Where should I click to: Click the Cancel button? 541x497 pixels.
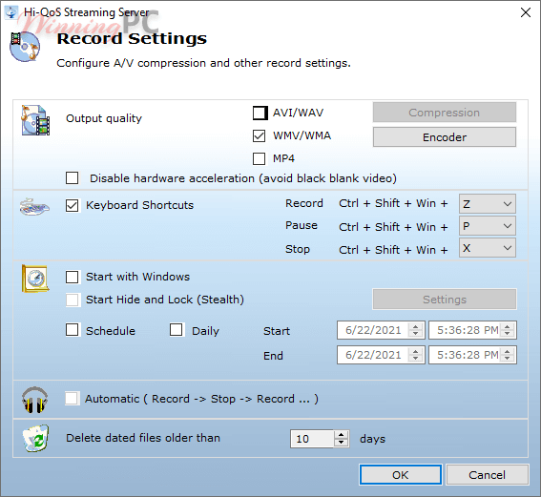(x=488, y=475)
